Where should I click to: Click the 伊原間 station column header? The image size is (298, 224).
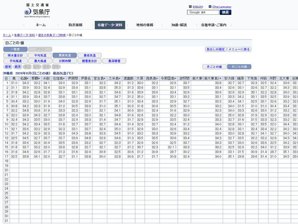click(x=73, y=78)
